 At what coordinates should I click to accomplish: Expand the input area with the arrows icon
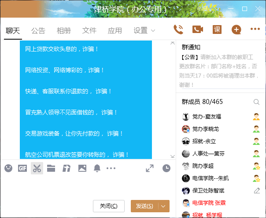[x=150, y=168]
